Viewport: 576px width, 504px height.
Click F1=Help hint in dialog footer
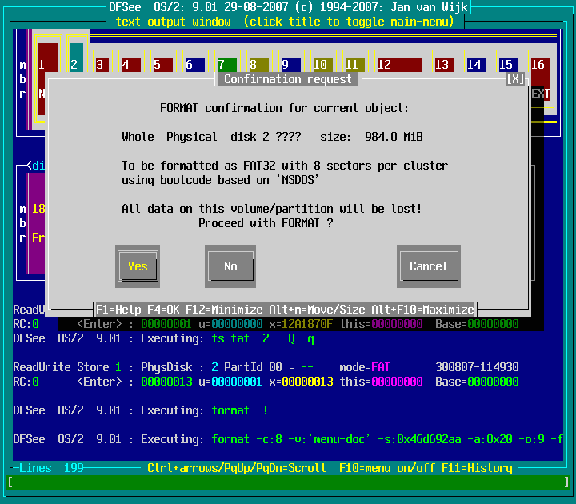click(120, 310)
